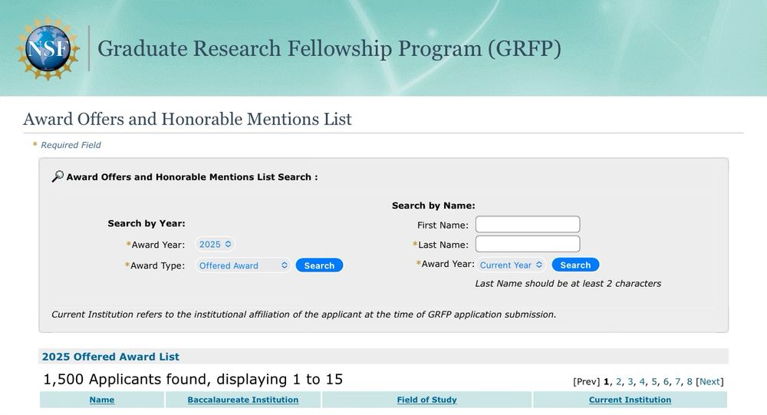Sort by Current Institution column
The image size is (767, 415).
pos(630,400)
